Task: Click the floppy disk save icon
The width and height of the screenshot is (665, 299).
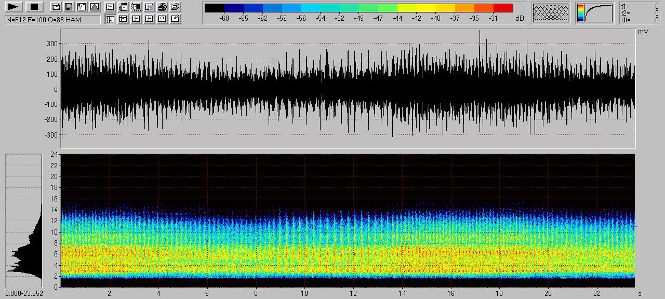Action: (x=68, y=7)
